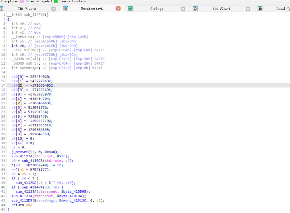This screenshot has width=290, height=213.
Task: Click the Lumina function legend color swatch
Action: [56, 1]
